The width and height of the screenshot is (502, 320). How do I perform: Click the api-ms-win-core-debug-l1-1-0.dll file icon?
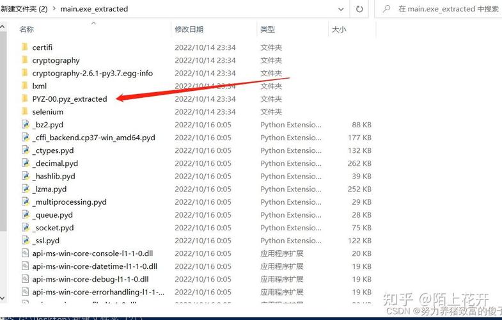(26, 278)
